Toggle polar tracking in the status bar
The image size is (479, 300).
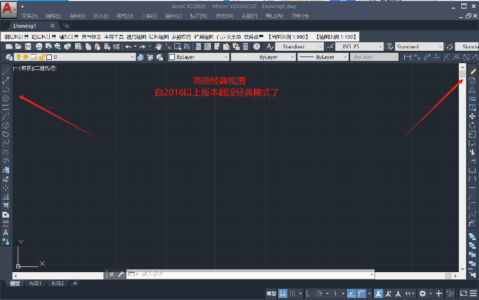coord(319,293)
